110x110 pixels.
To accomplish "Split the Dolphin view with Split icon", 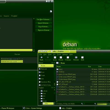I will click(x=82, y=59).
